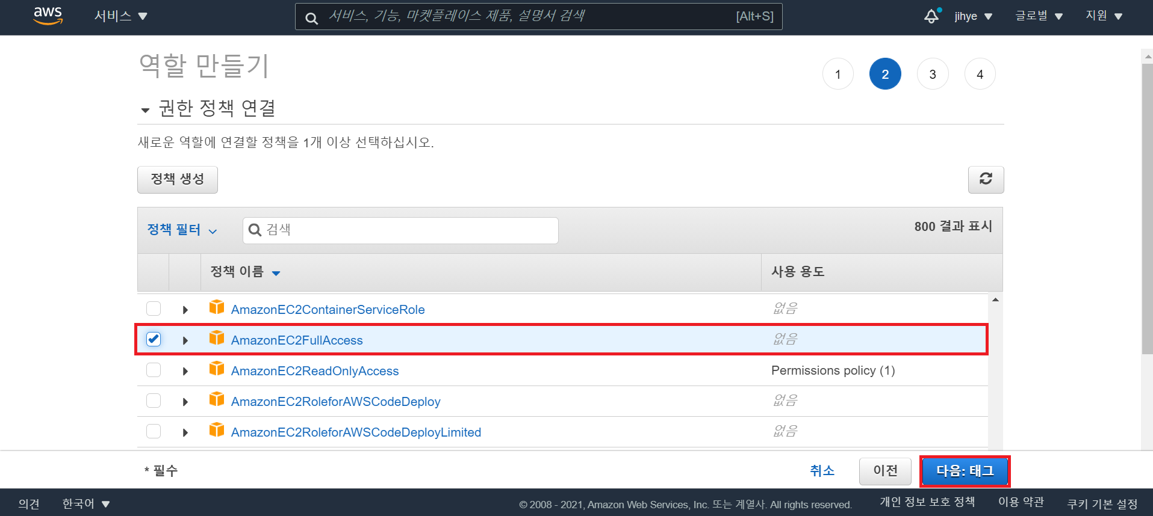Screen dimensions: 1153x516
Task: Click the orange box icon of AmazonEC2RoleforAWSCodeDeployLimited
Action: click(217, 430)
